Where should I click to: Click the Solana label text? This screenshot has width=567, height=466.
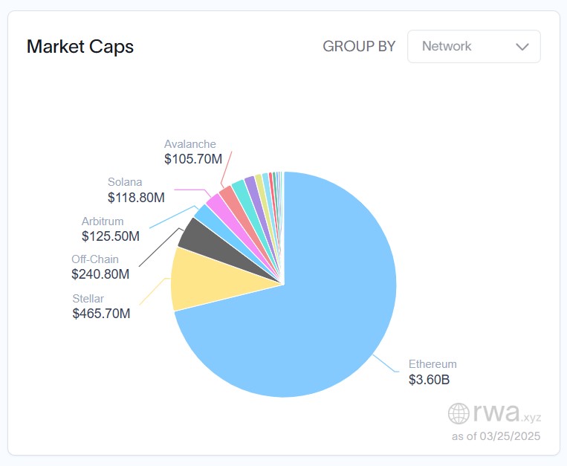(125, 182)
